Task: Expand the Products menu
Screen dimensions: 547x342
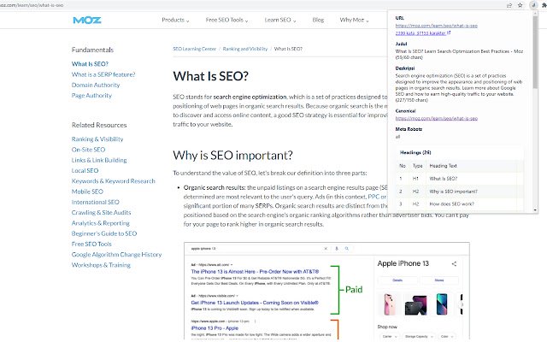Action: (x=175, y=20)
